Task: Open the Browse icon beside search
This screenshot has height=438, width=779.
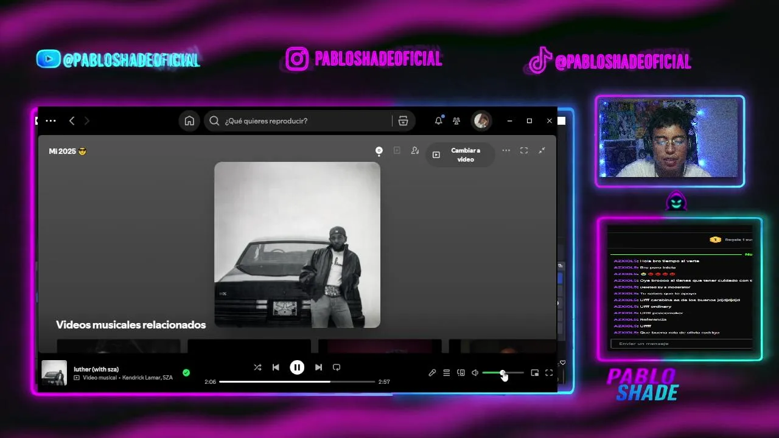Action: pos(403,121)
